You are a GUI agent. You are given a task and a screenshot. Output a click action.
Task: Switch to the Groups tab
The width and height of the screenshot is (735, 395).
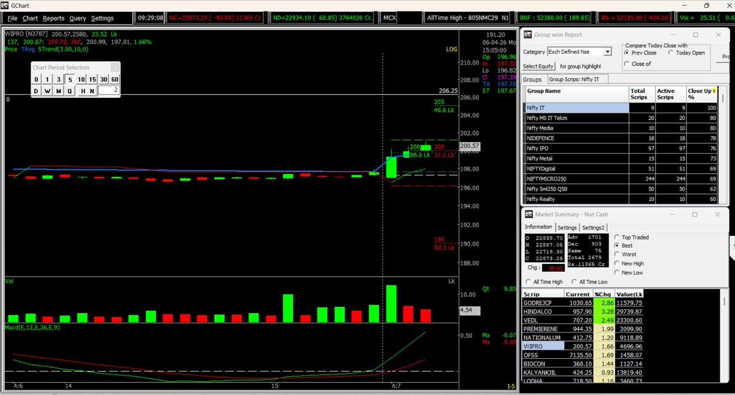click(532, 80)
